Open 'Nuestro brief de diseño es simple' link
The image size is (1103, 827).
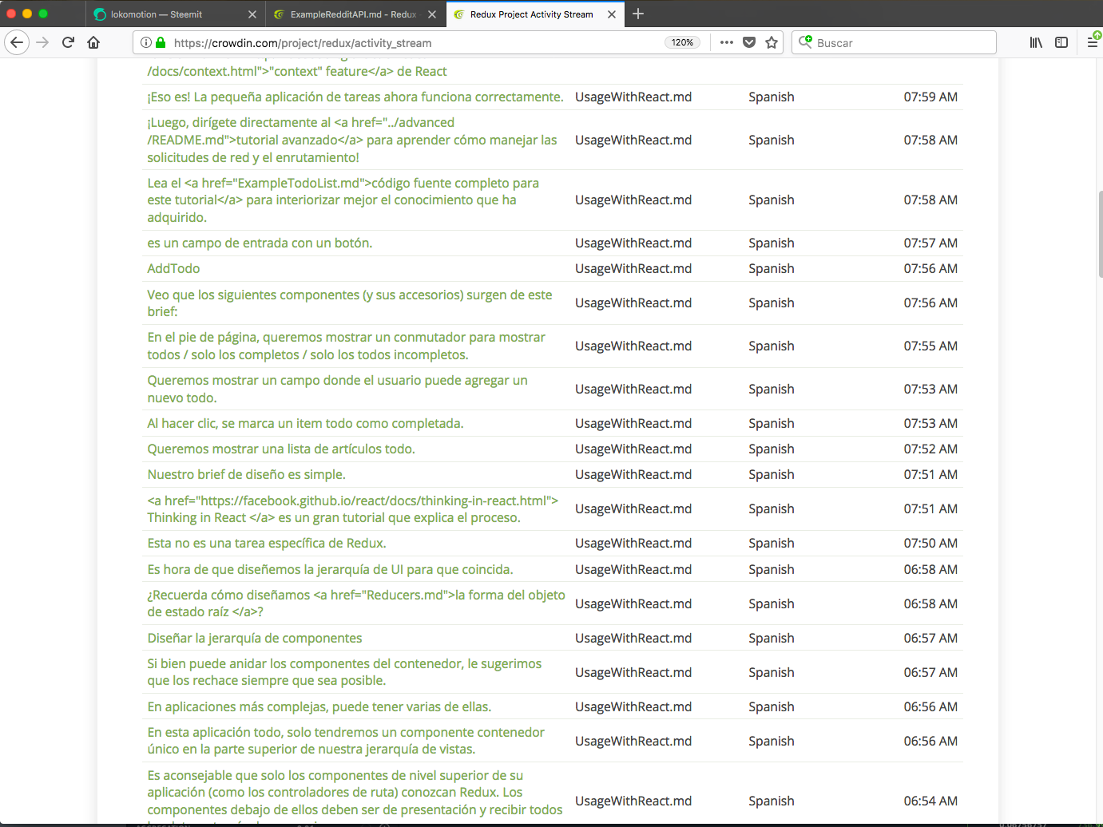(x=246, y=474)
